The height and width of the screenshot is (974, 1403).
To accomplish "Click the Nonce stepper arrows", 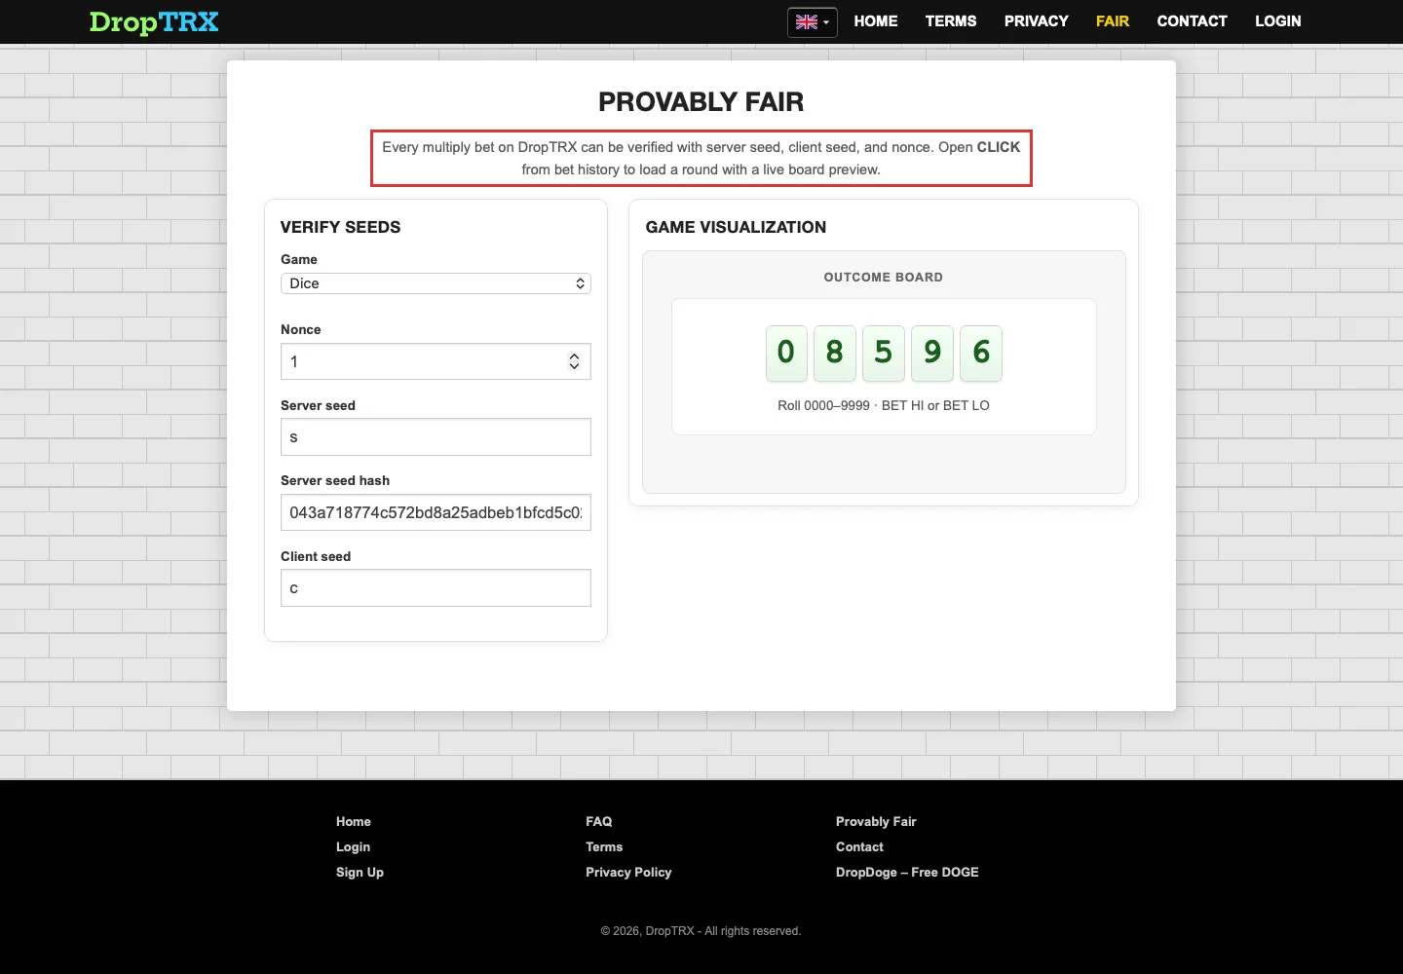I will pos(575,361).
